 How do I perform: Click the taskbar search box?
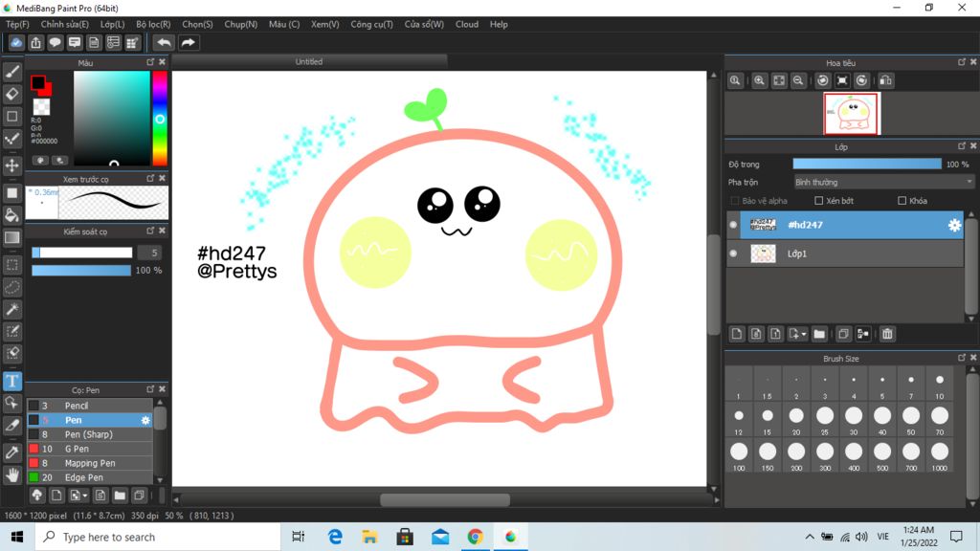pyautogui.click(x=158, y=537)
